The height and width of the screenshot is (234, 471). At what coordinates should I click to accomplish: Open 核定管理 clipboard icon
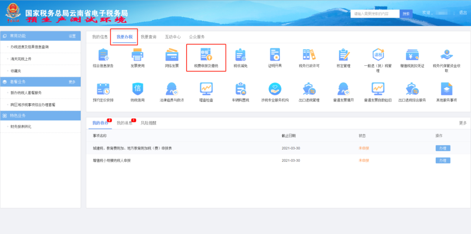[x=344, y=55]
